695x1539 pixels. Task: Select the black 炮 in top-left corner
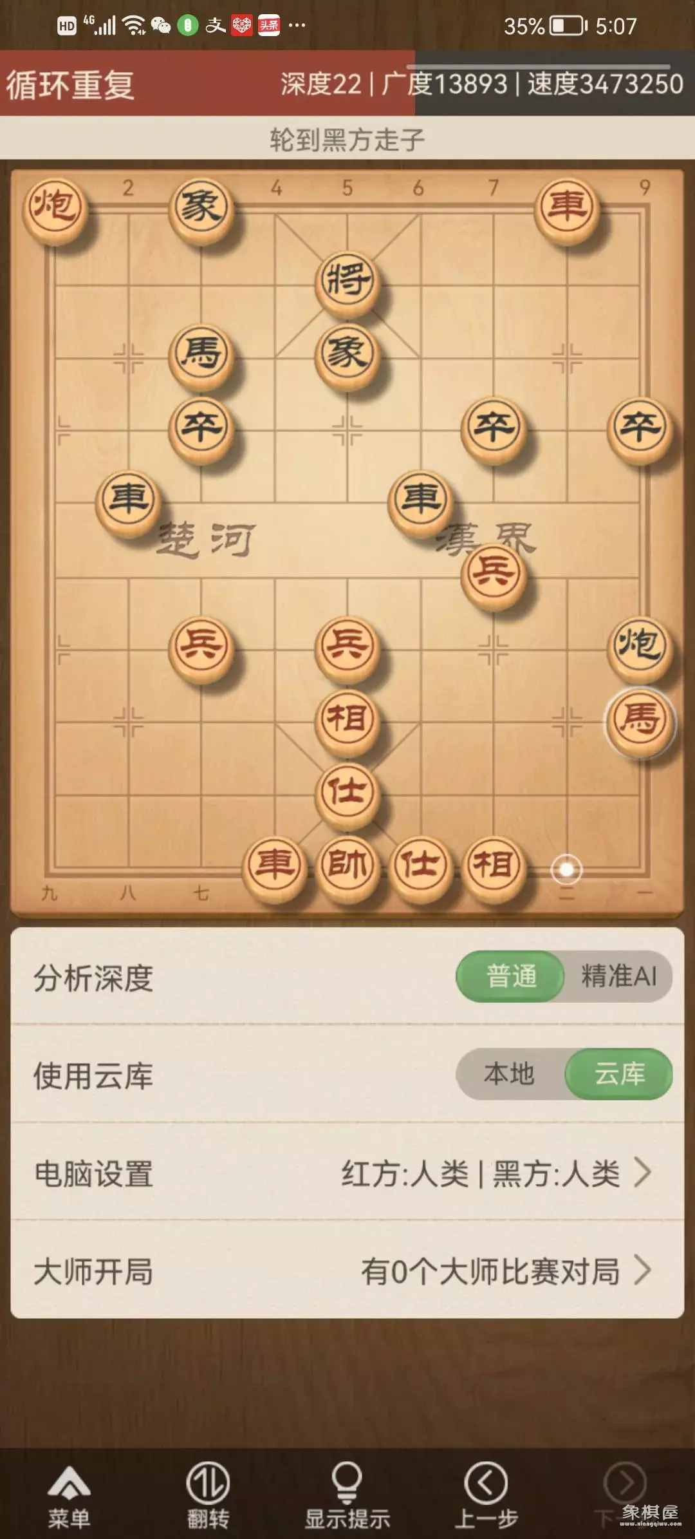click(55, 207)
